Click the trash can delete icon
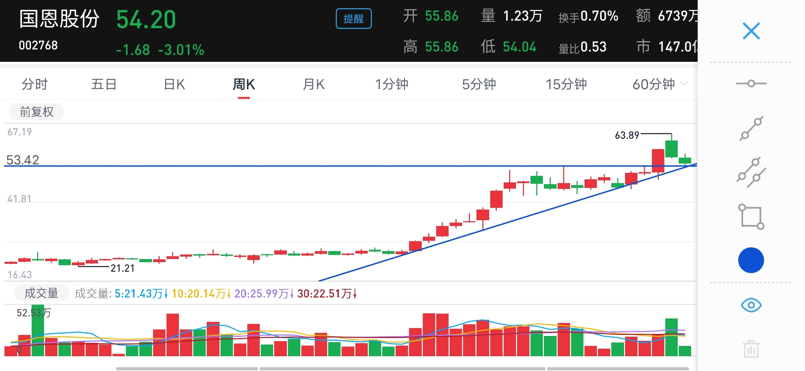 [751, 349]
